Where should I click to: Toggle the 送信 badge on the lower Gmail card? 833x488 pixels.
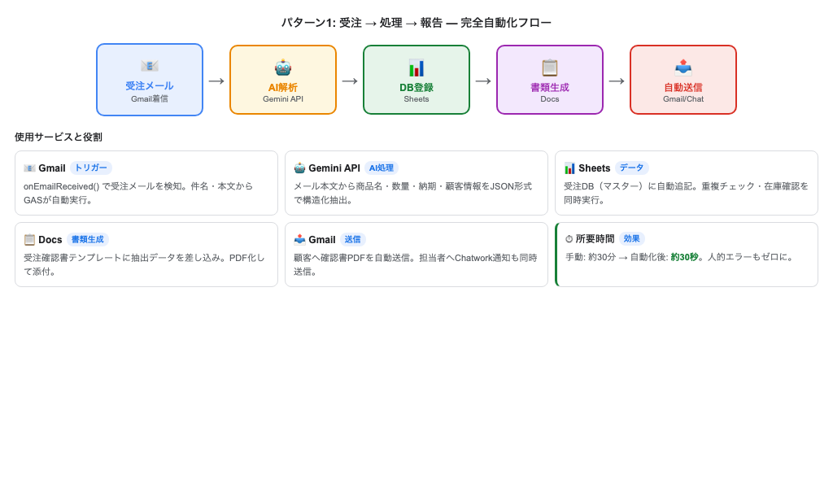[x=352, y=239]
